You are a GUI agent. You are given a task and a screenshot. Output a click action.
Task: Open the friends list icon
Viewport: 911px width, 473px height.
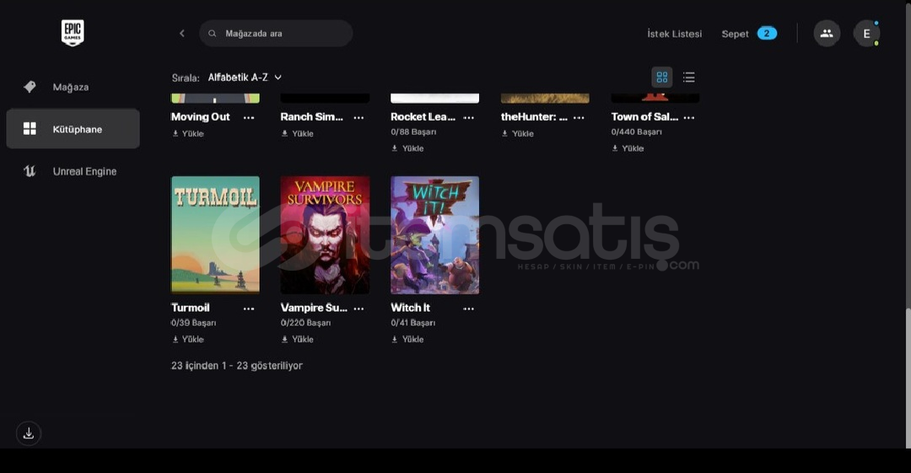tap(826, 33)
